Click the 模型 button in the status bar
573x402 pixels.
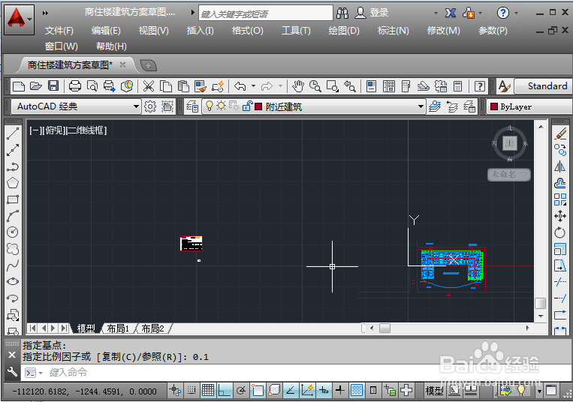pyautogui.click(x=435, y=391)
